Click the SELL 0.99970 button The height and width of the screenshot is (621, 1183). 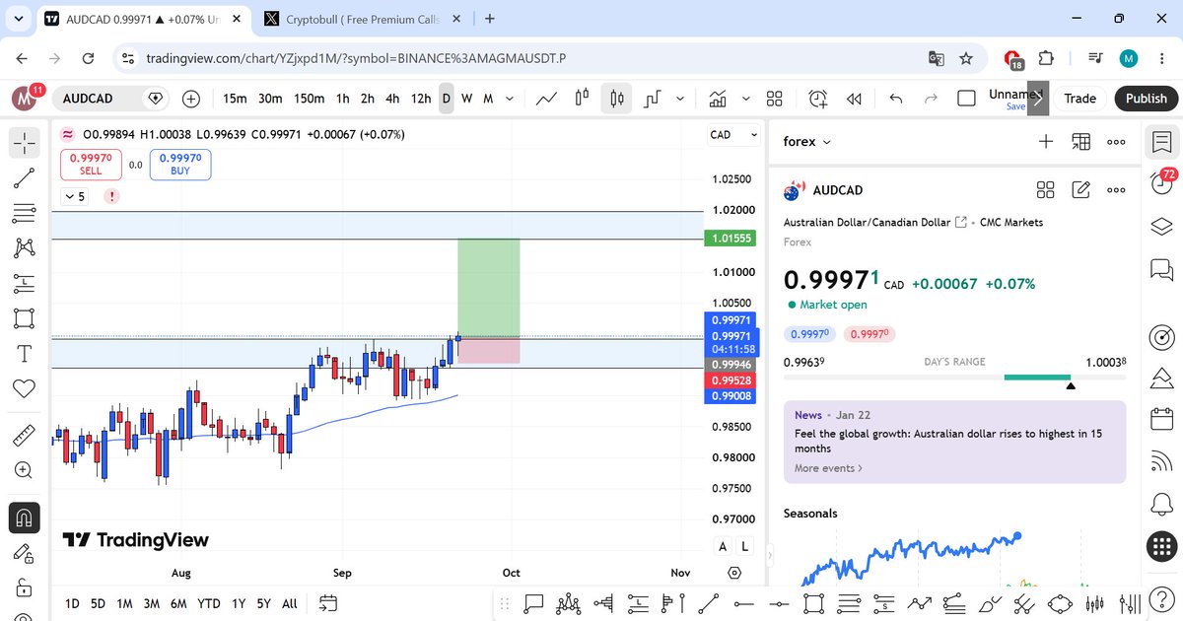click(91, 164)
